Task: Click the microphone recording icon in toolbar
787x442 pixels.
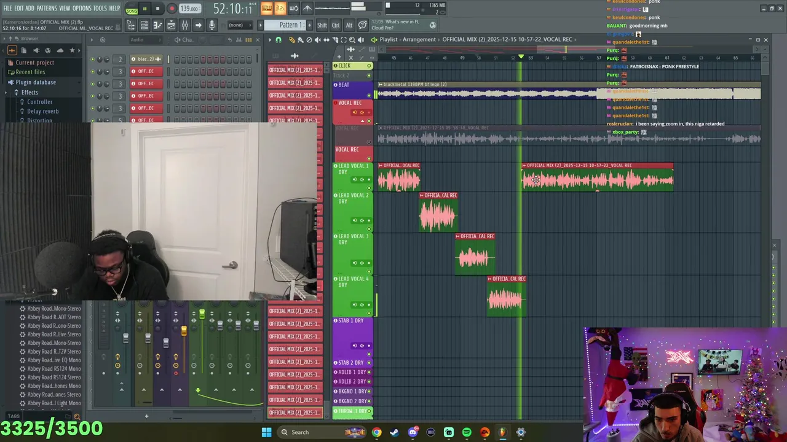Action: point(212,25)
